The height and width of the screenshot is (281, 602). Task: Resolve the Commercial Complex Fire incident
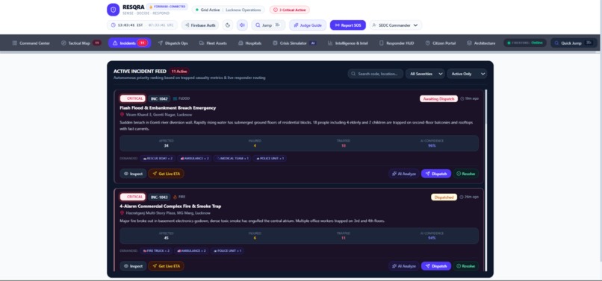(x=466, y=266)
